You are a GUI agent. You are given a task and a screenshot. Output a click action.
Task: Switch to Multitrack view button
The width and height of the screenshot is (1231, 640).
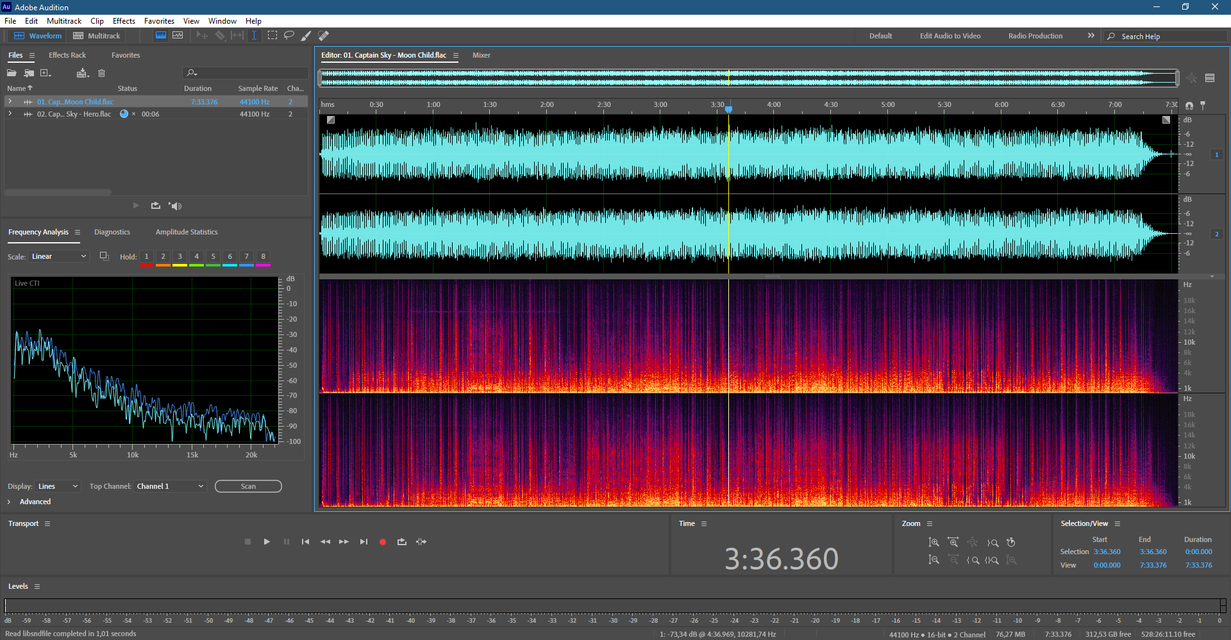[x=97, y=36]
